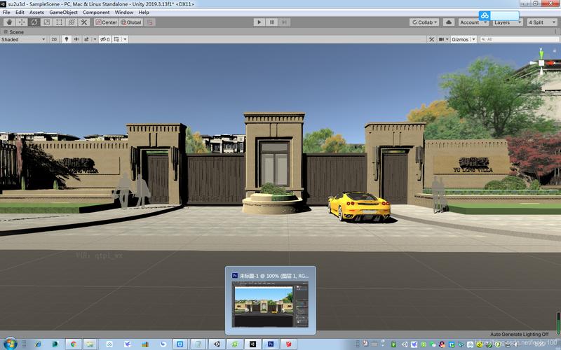
Task: Open the GameObject menu
Action: [63, 12]
